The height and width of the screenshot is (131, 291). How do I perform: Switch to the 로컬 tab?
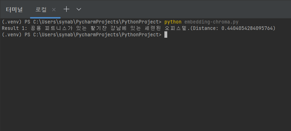click(41, 10)
